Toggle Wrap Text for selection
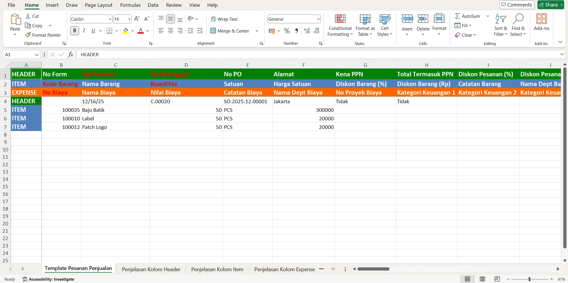The height and width of the screenshot is (283, 568). click(x=224, y=19)
